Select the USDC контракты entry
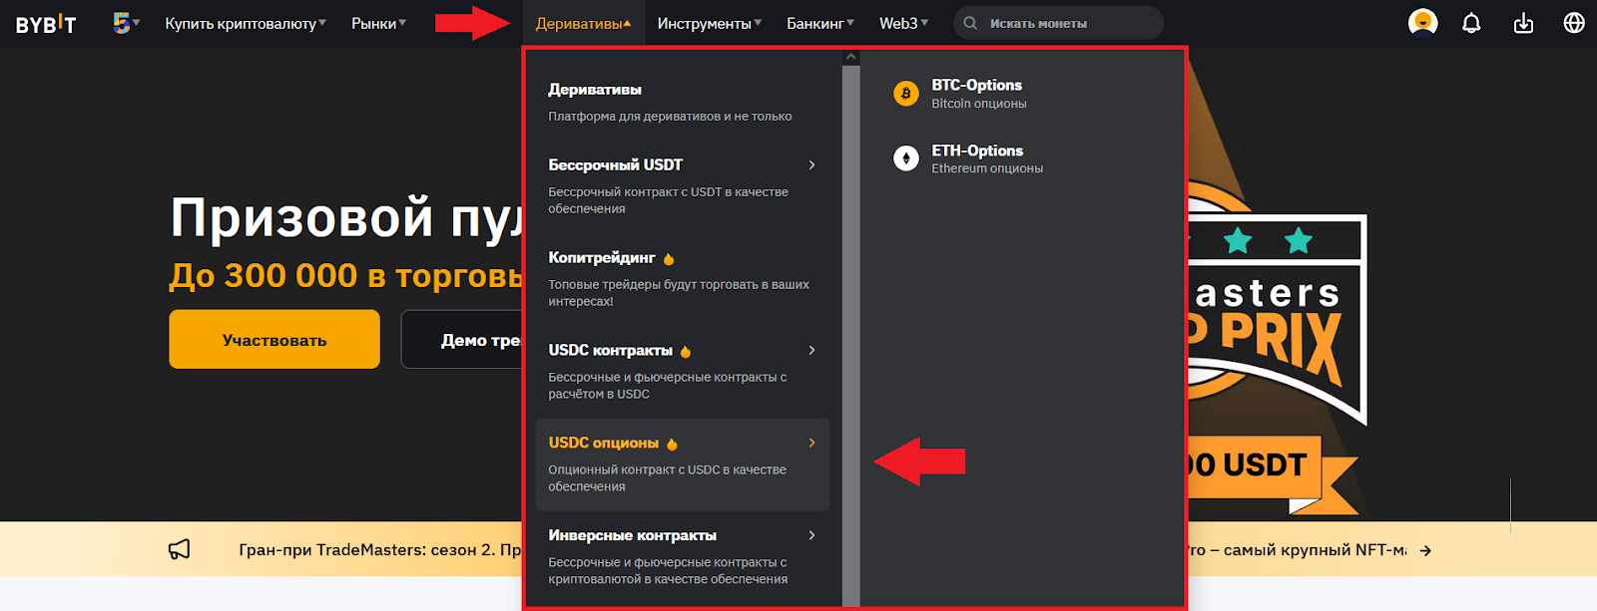 [x=683, y=371]
